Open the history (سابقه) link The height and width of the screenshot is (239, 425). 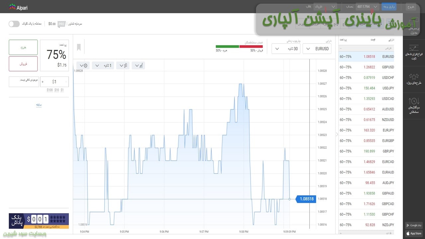click(39, 105)
